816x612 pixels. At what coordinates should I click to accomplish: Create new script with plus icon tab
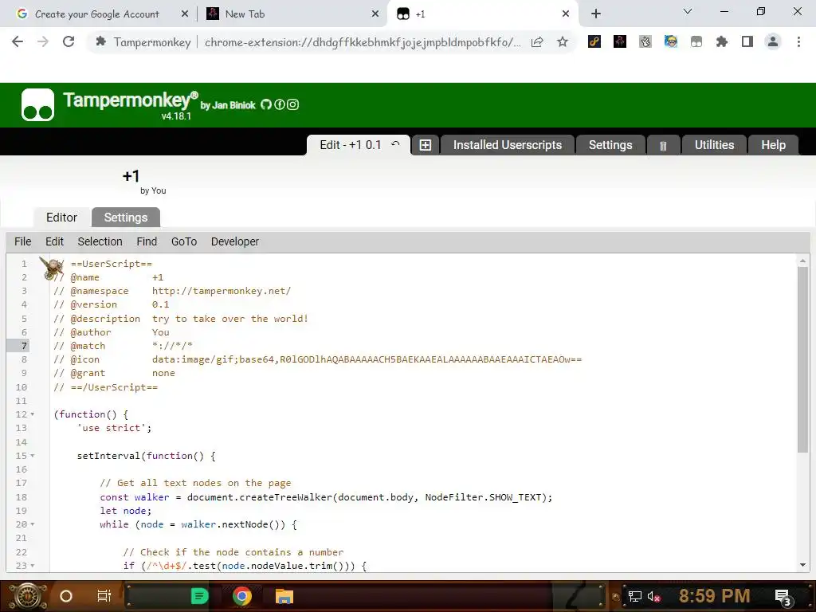(426, 145)
